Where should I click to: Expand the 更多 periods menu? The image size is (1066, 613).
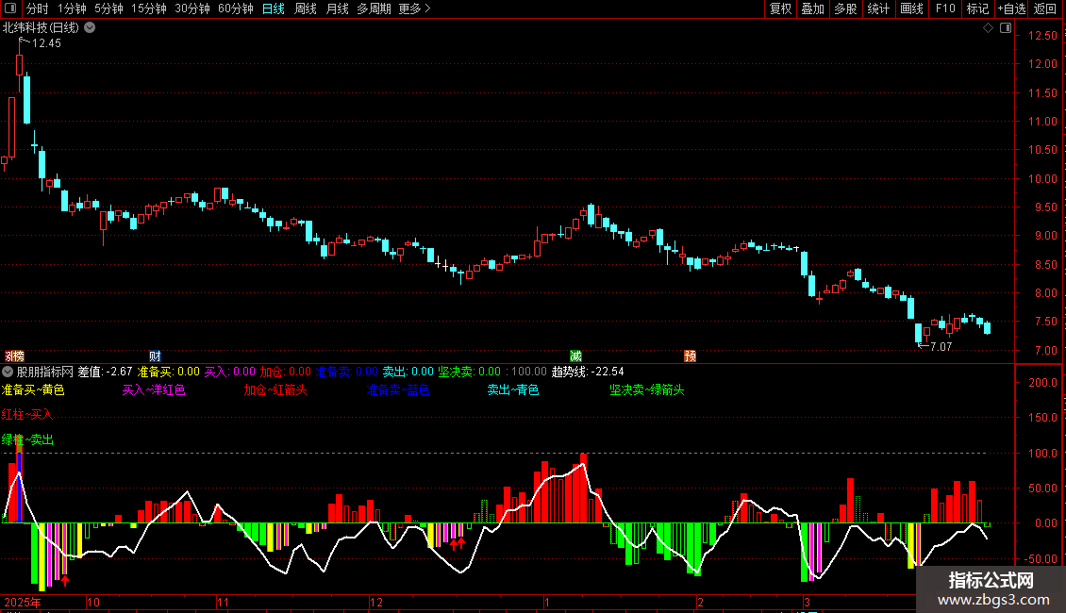(415, 8)
